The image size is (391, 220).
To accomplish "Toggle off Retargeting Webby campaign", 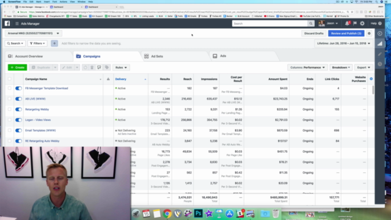I will click(18, 109).
